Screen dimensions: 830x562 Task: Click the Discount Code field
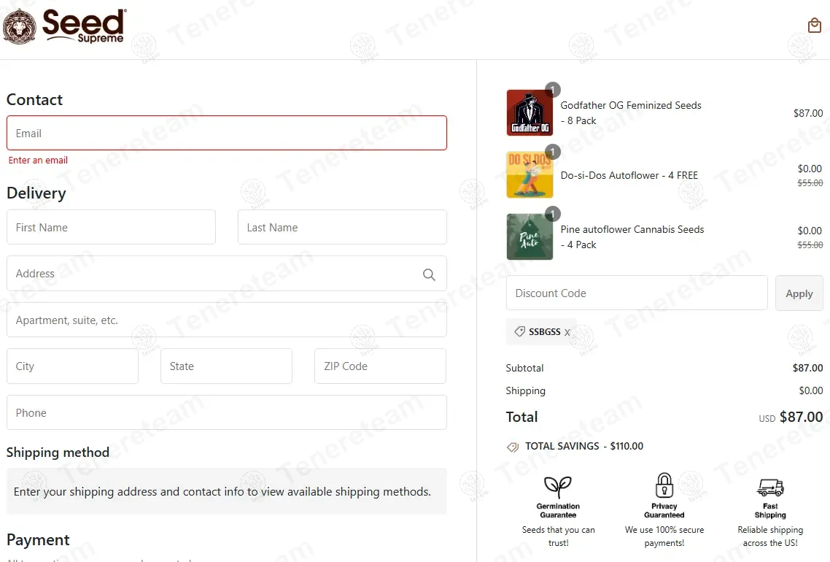(x=636, y=293)
